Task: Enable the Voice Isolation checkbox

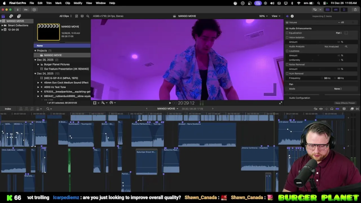Action: coord(287,37)
